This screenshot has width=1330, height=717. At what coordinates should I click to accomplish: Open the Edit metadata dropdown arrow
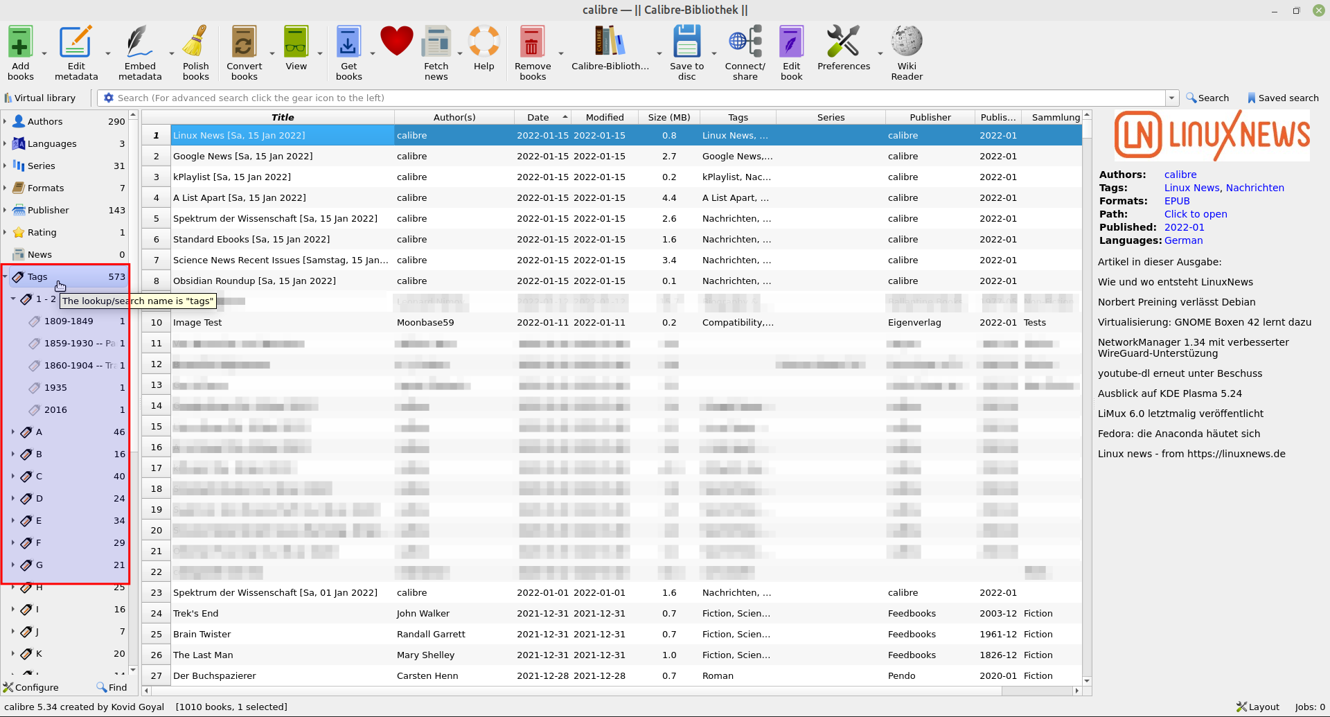click(x=108, y=53)
